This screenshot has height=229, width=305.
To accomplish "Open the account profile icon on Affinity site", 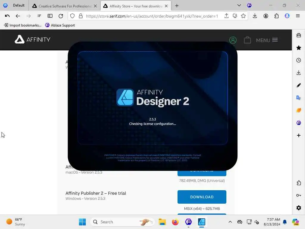I will [233, 40].
